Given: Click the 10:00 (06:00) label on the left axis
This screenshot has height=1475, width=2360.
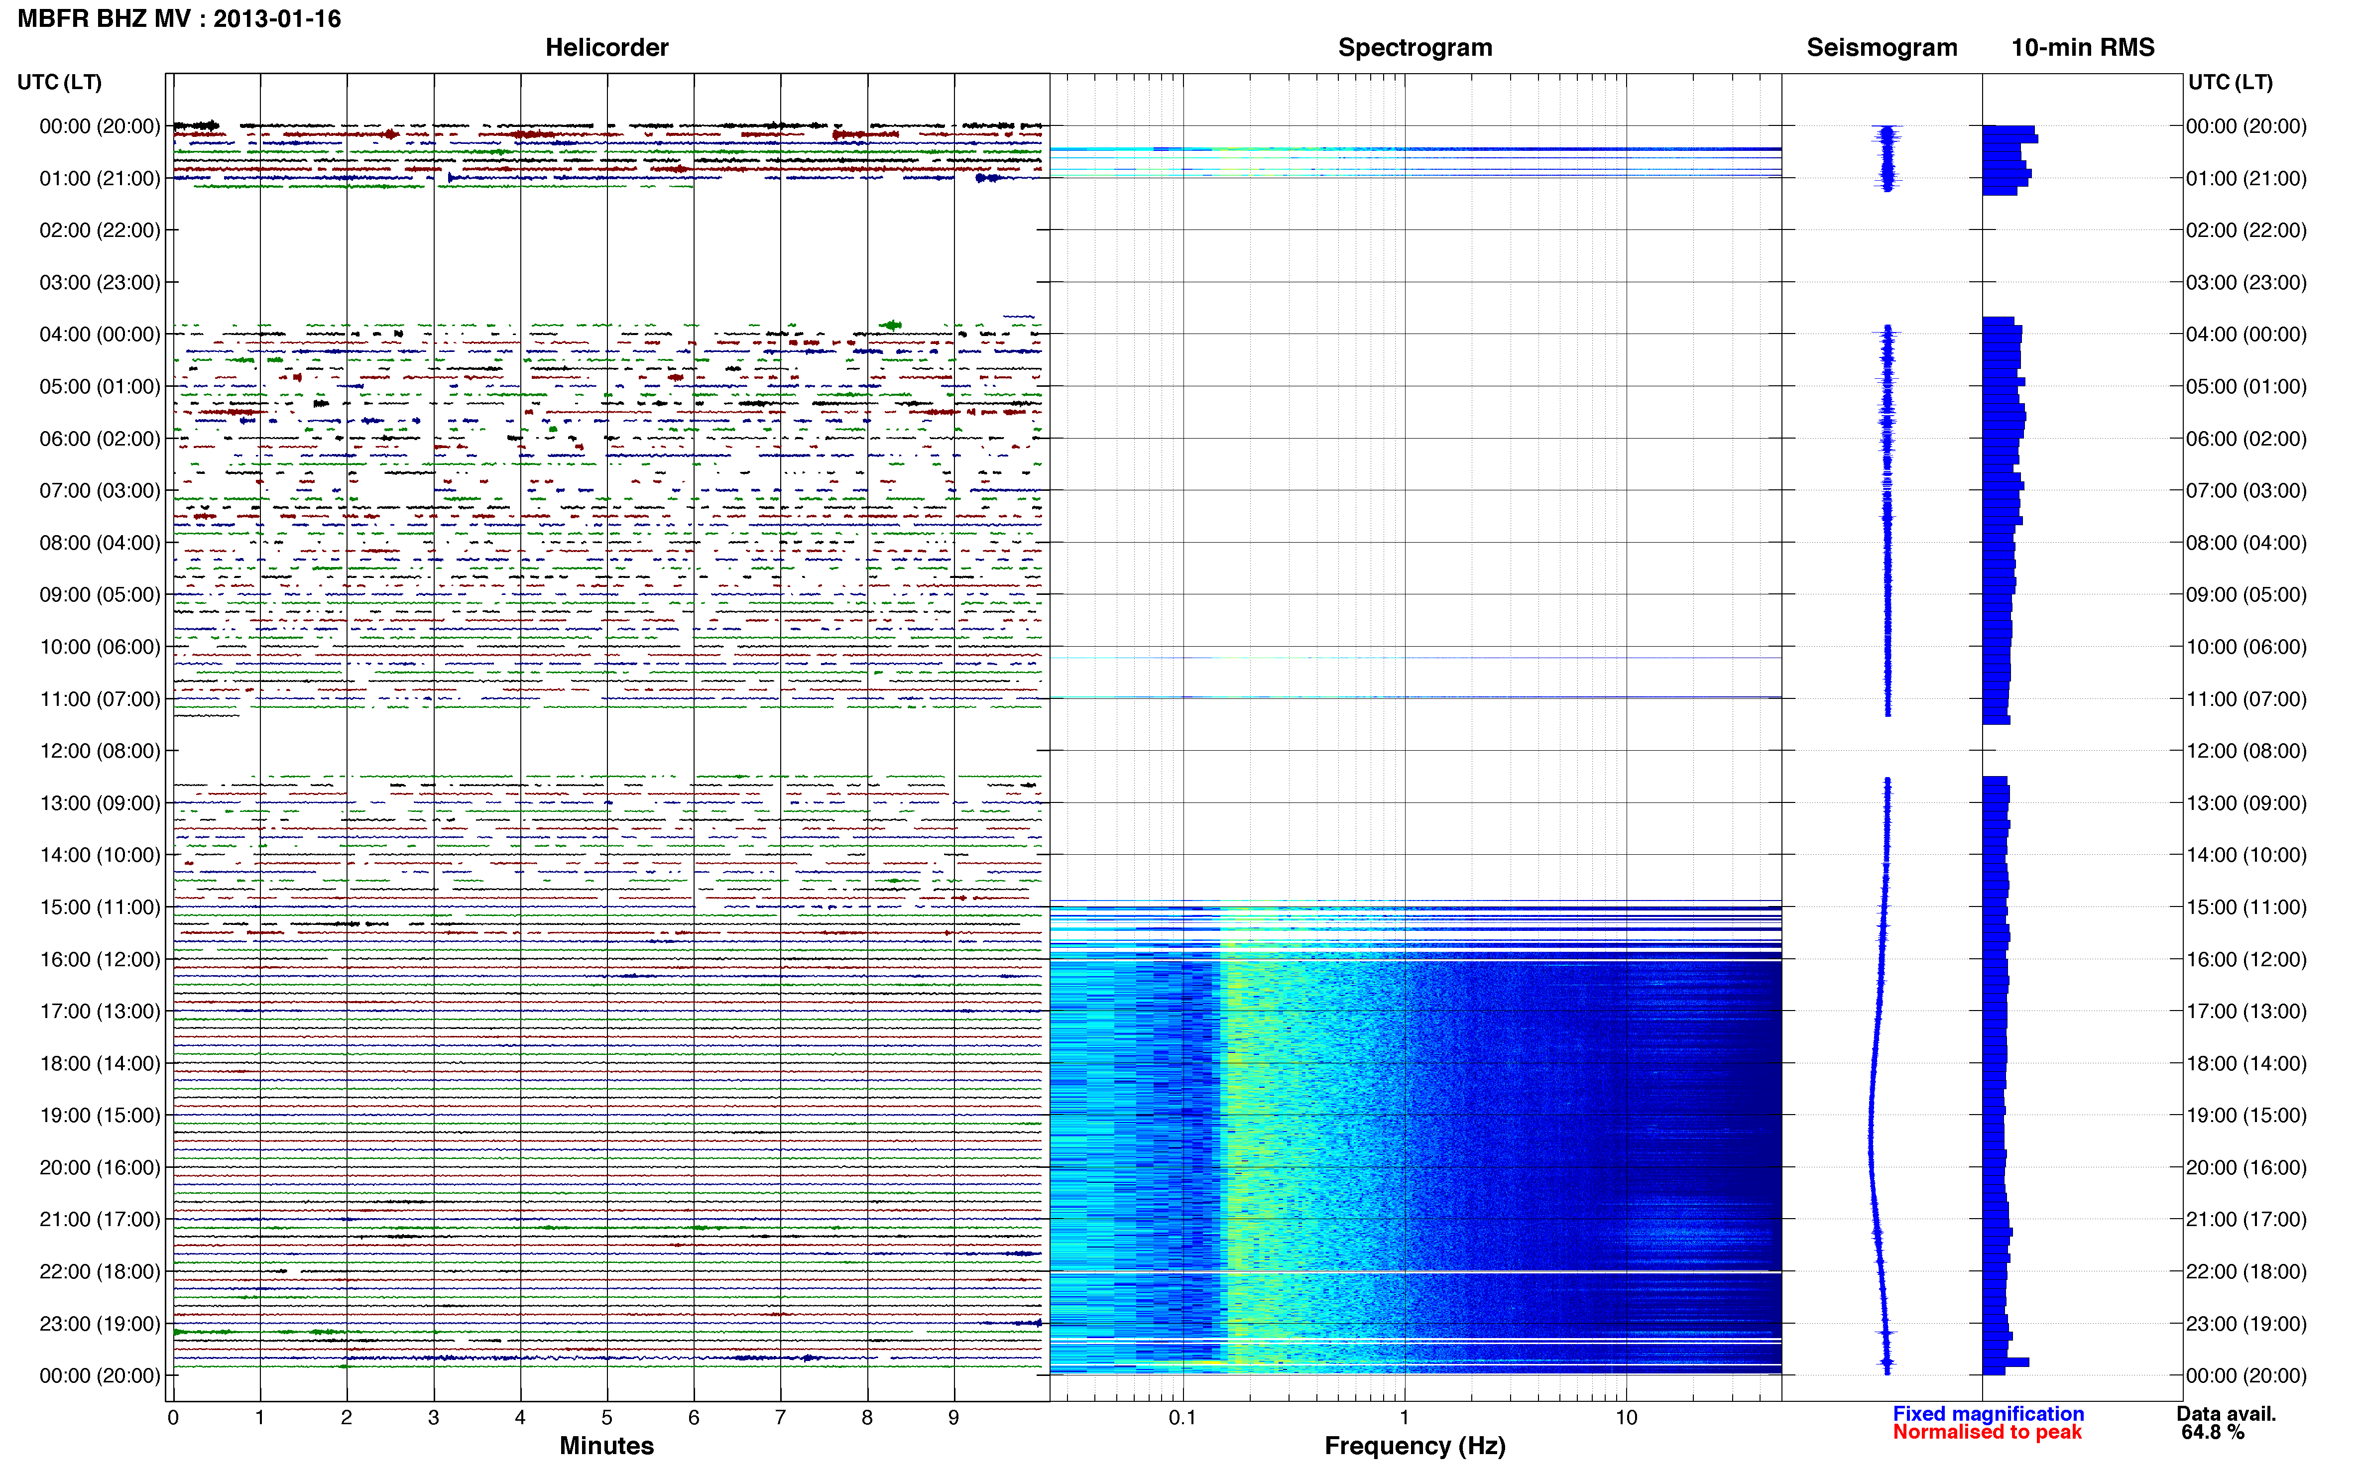Looking at the screenshot, I should pyautogui.click(x=100, y=647).
